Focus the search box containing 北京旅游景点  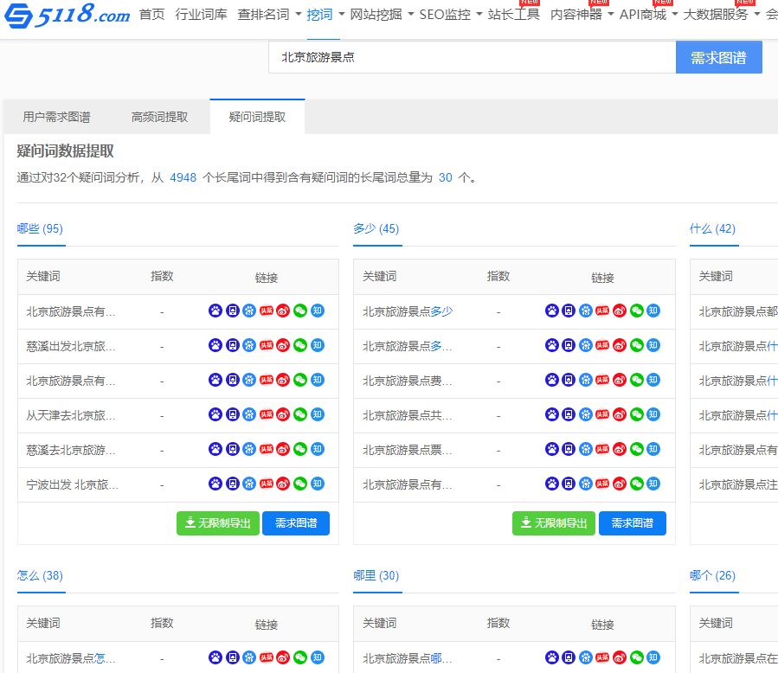pyautogui.click(x=472, y=58)
